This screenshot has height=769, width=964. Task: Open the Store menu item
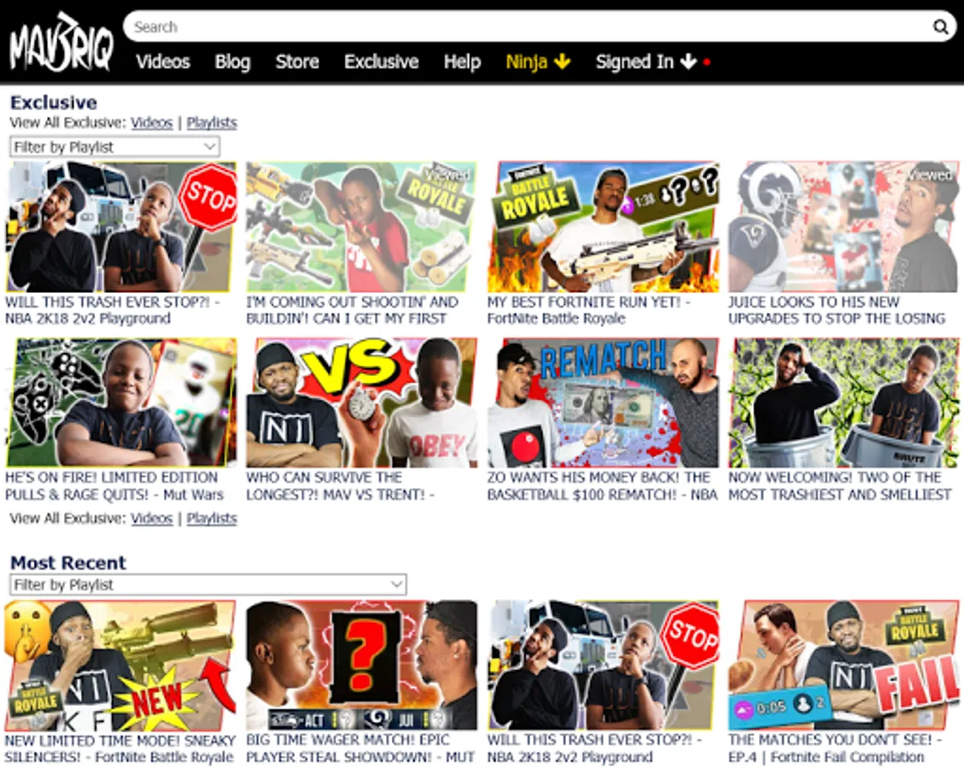pyautogui.click(x=297, y=62)
